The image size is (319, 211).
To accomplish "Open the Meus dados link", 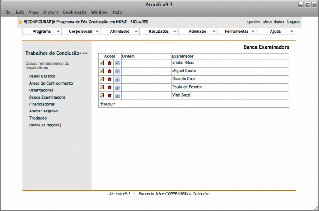I will pyautogui.click(x=274, y=22).
